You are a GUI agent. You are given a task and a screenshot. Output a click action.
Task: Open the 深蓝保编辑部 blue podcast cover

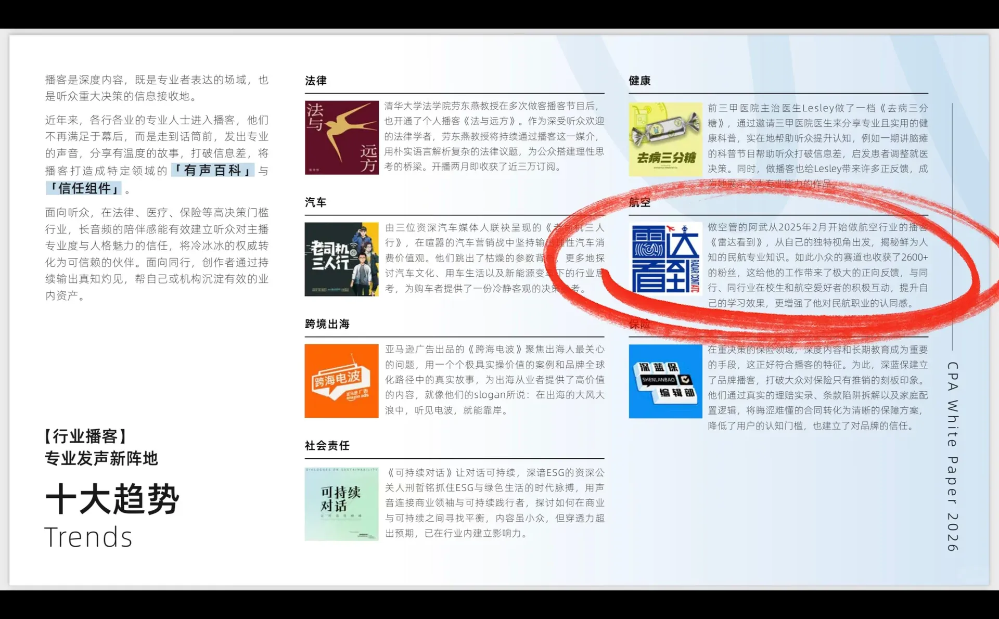[x=665, y=381]
